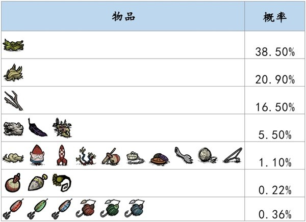Click the red round fishing float
Image resolution: width=306 pixels, height=222 pixels.
(x=13, y=183)
